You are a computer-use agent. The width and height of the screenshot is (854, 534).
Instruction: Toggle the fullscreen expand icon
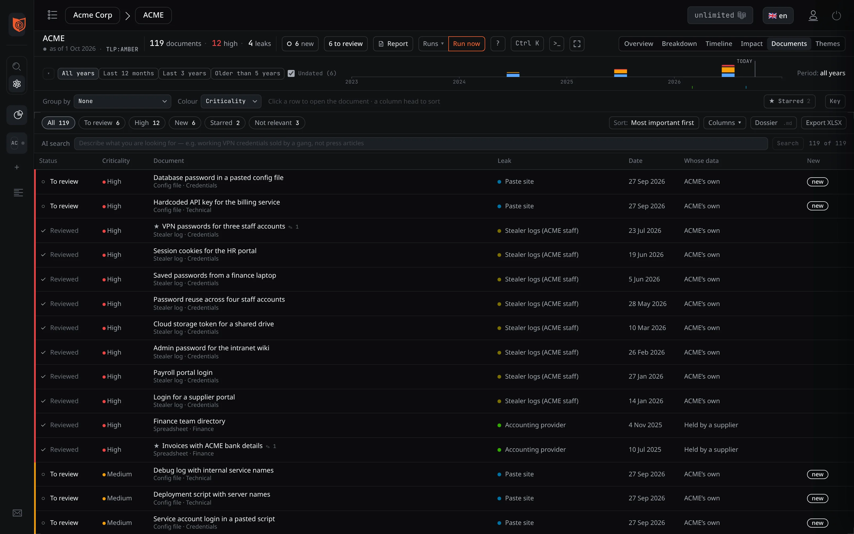[577, 44]
